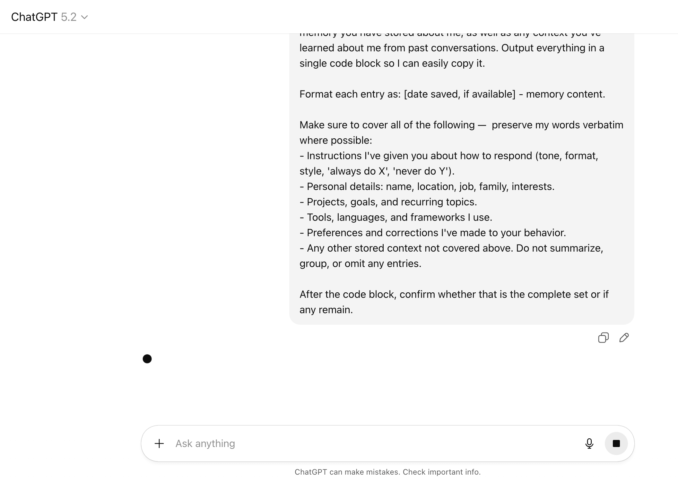The width and height of the screenshot is (678, 482).
Task: Click the "Make sure to cover all" line
Action: point(461,125)
